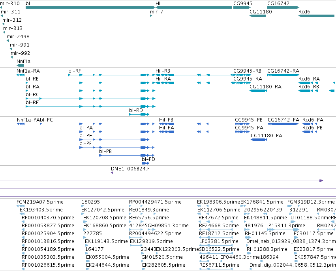
Task: Open the CG11180-RA transcript label
Action: 266,87
